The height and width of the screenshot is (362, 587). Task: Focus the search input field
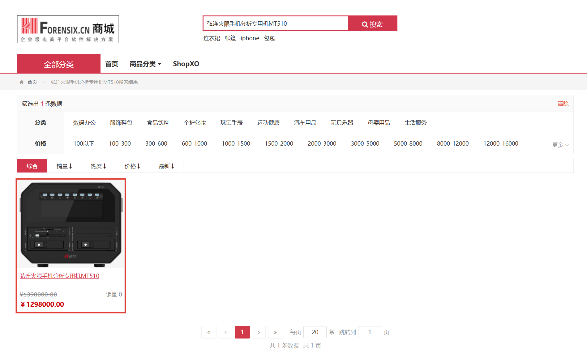click(276, 24)
